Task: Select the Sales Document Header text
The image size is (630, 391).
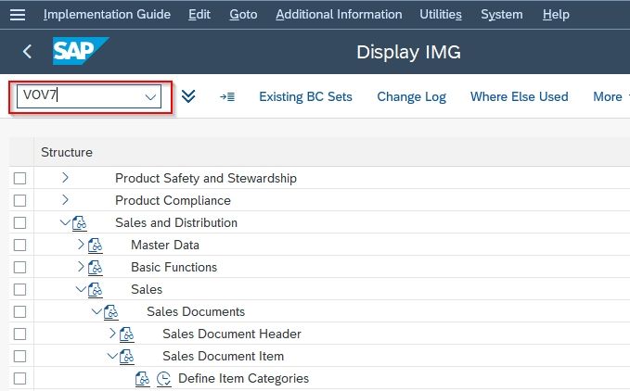Action: pos(232,334)
